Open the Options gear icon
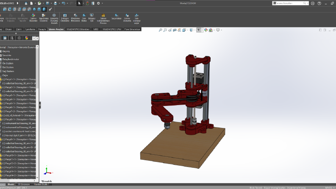This screenshot has height=189, width=336. 98,3
